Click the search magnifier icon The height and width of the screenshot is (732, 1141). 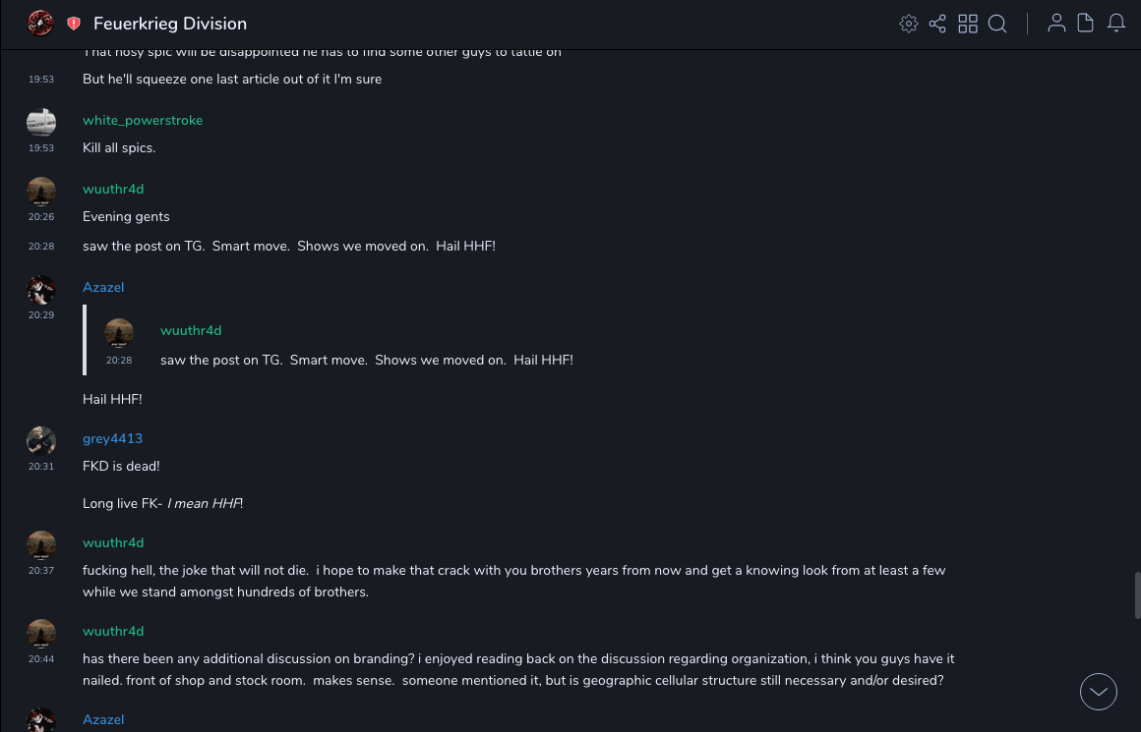click(997, 24)
